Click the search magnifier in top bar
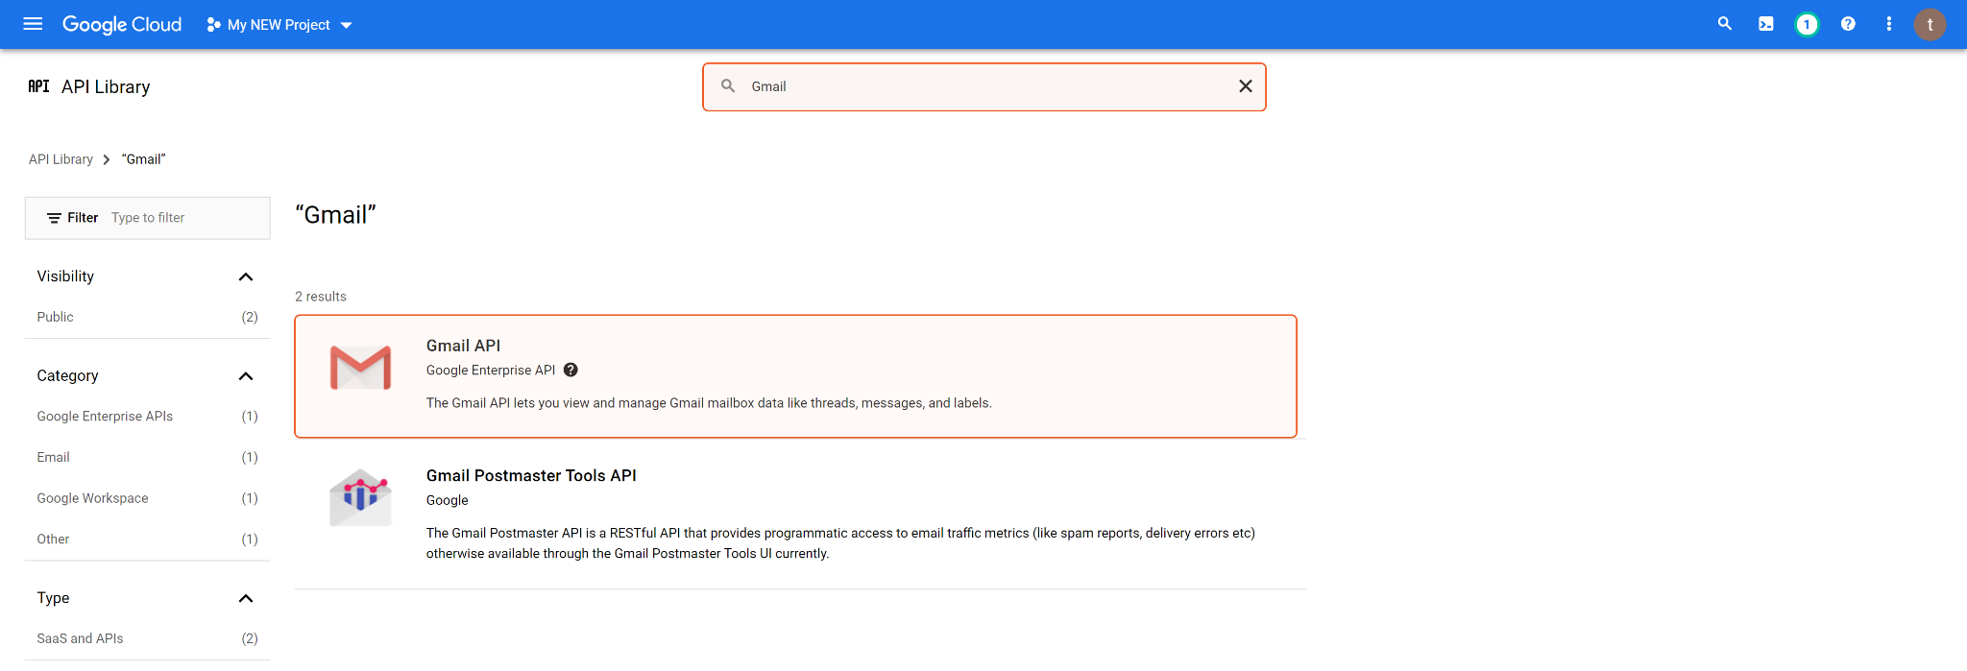 pos(1725,24)
